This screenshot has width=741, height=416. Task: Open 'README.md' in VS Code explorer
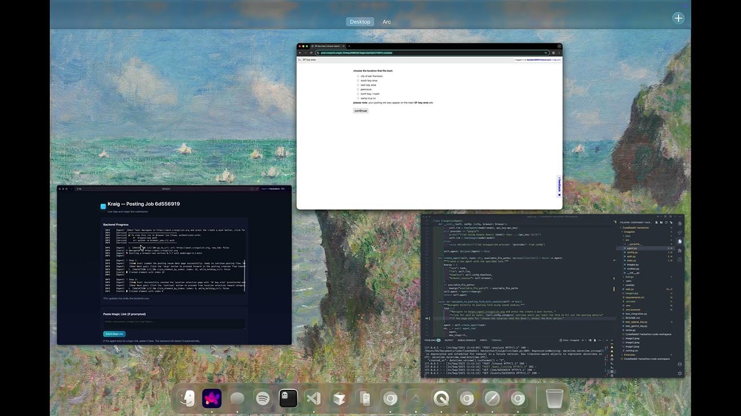[632, 318]
